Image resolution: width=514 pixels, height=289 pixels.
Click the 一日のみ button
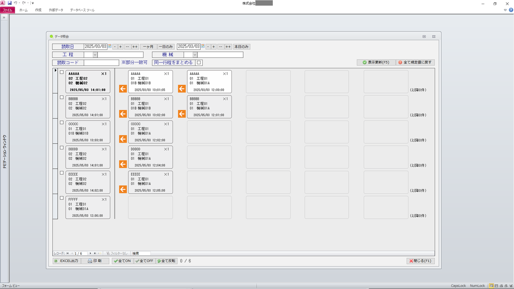click(x=166, y=47)
